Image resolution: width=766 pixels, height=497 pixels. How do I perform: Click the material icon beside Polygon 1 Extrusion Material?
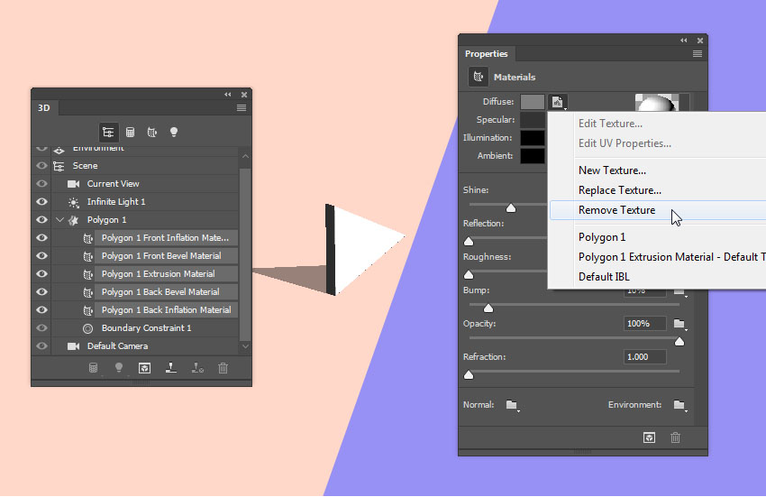[x=88, y=274]
